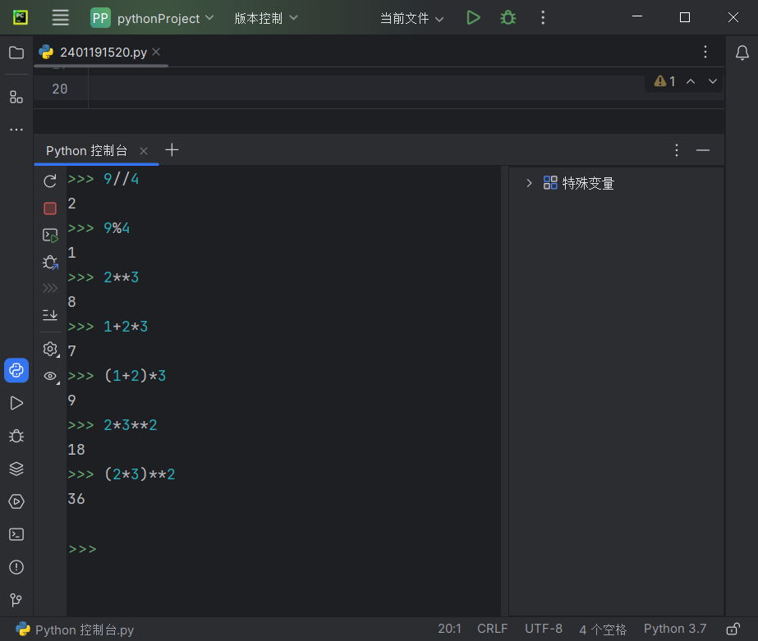This screenshot has width=758, height=641.
Task: Open the console panel options menu
Action: (x=677, y=150)
